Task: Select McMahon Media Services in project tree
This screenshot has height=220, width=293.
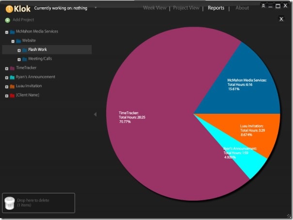Action: click(x=37, y=31)
